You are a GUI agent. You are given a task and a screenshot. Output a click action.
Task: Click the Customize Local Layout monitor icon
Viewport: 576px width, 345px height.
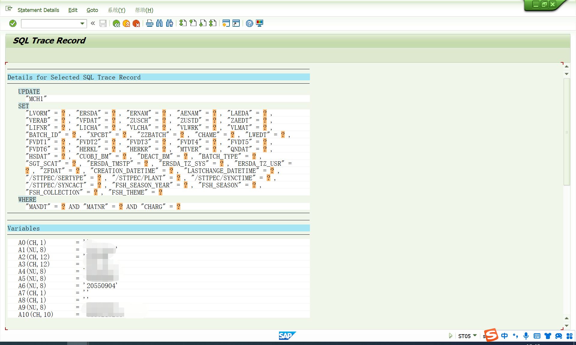tap(259, 23)
